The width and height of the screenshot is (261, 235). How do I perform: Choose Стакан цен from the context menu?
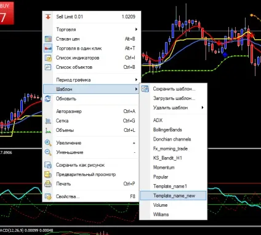click(x=92, y=39)
